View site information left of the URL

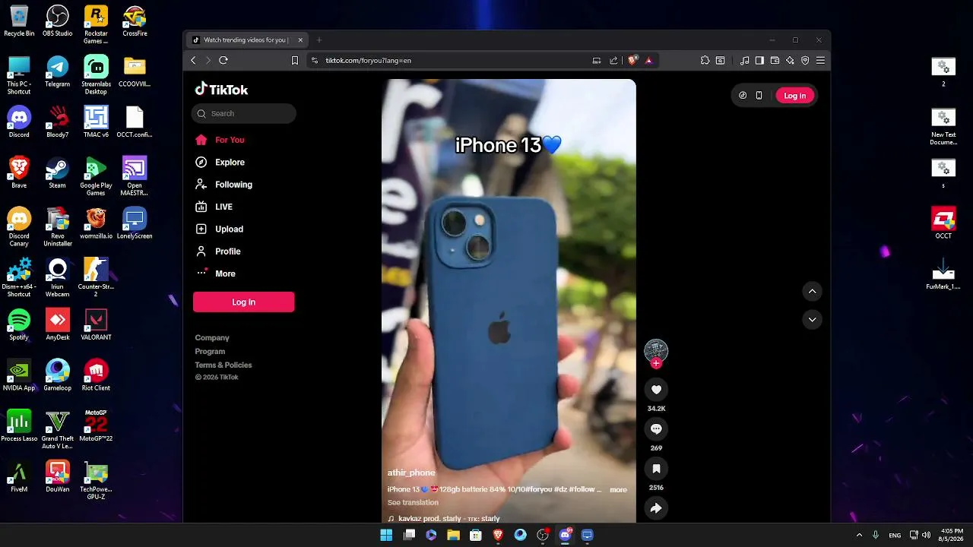(314, 60)
